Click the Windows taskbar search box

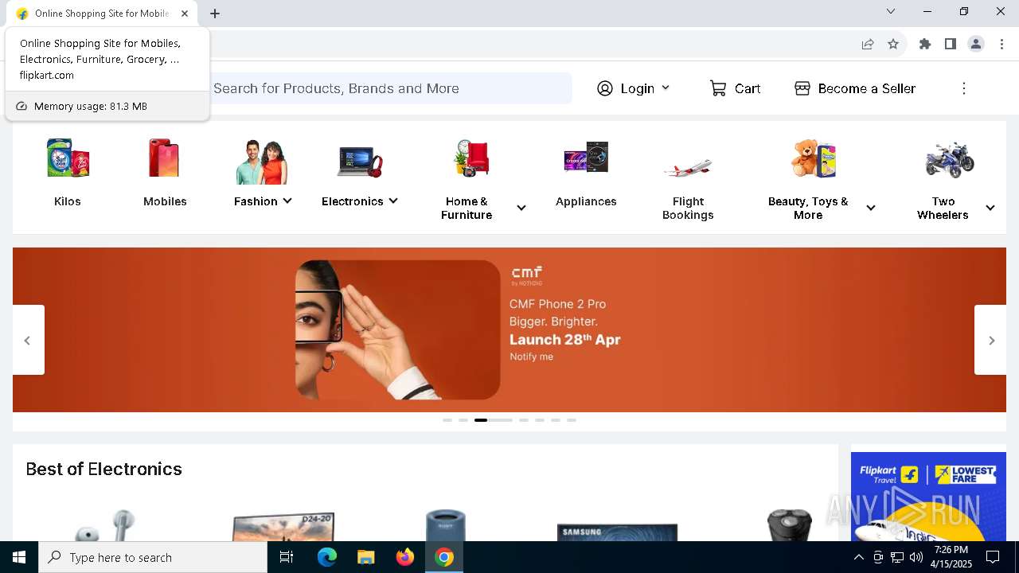point(153,557)
